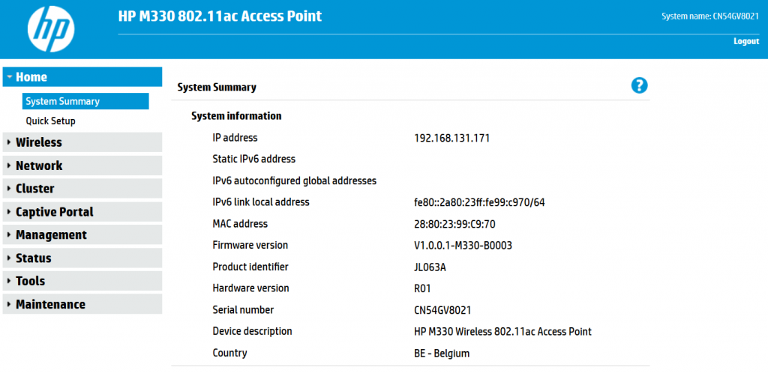Click the Wireless menu label
Viewport: 768px width, 373px height.
[x=39, y=142]
